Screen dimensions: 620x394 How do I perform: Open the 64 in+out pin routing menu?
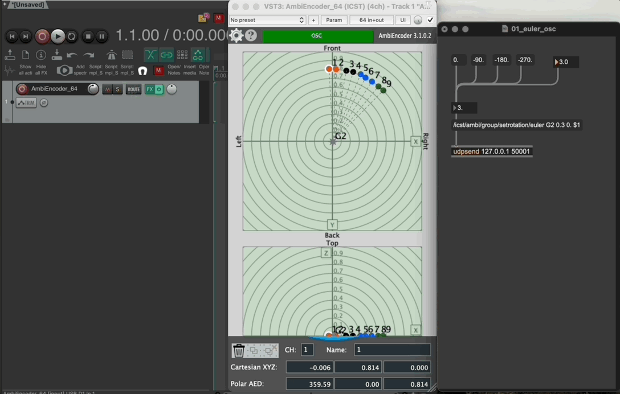click(x=371, y=20)
